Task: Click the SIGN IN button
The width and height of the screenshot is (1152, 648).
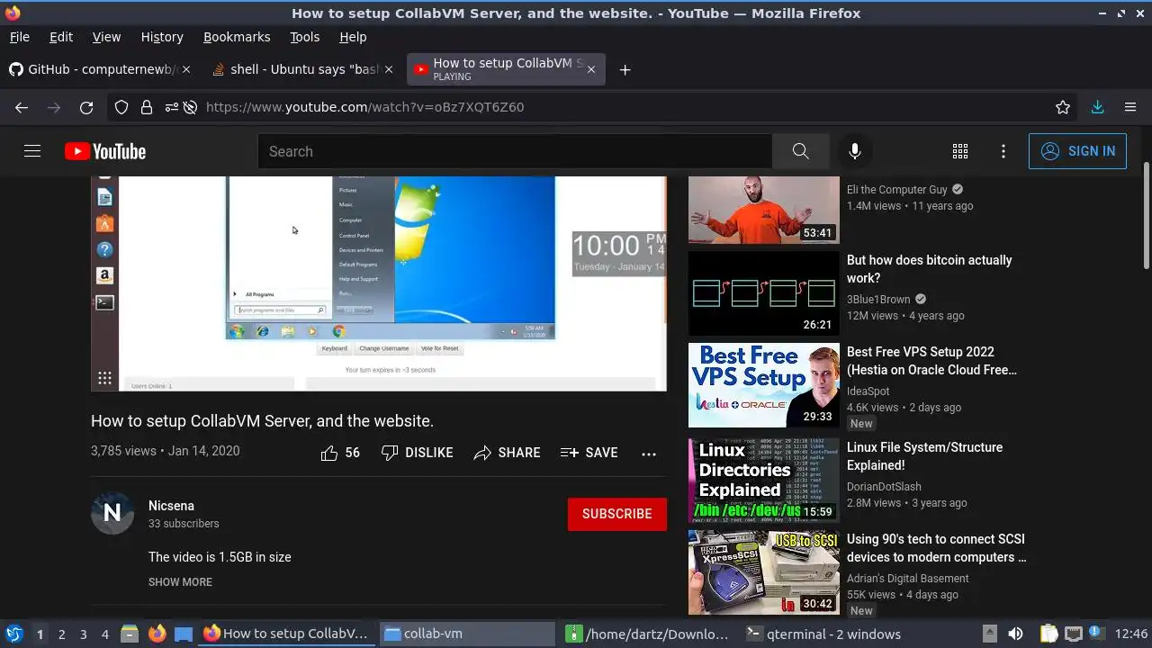Action: tap(1077, 151)
